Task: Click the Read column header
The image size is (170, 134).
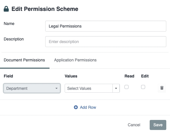Action: coord(129,76)
